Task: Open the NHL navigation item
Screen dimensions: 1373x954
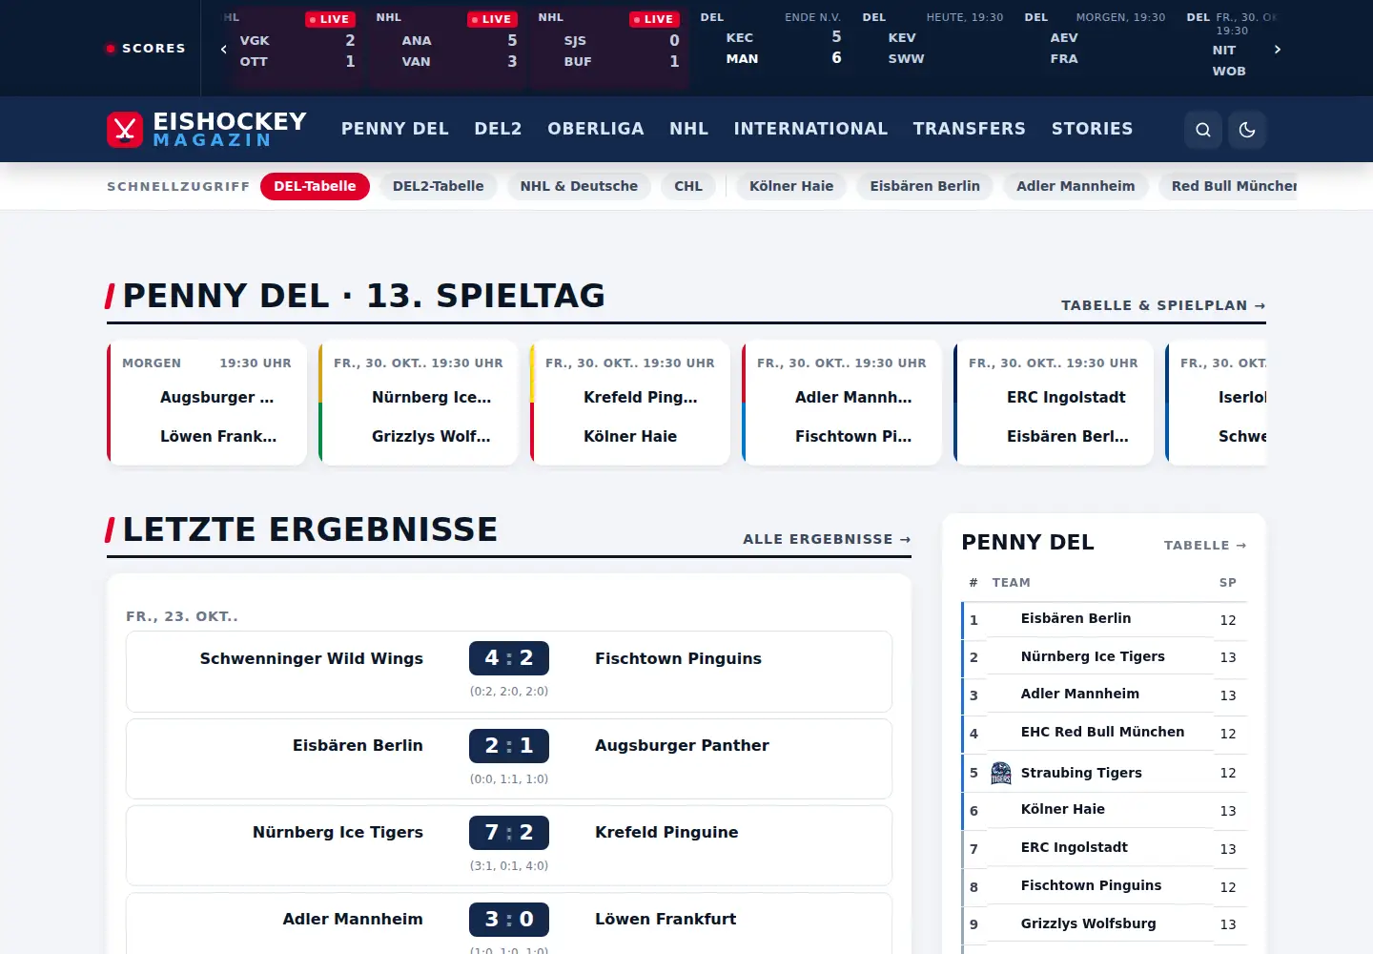Action: 688,129
